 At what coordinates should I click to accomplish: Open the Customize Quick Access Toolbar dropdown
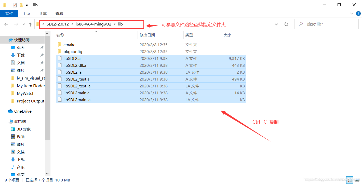[27, 5]
